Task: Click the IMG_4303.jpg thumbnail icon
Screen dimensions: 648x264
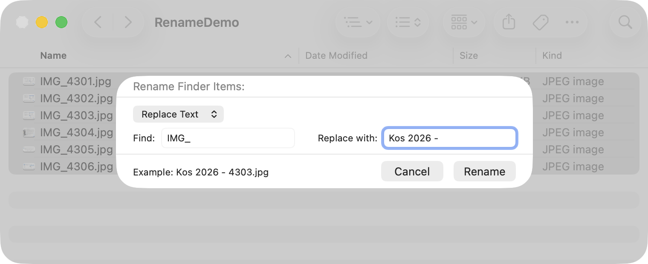Action: coord(29,115)
